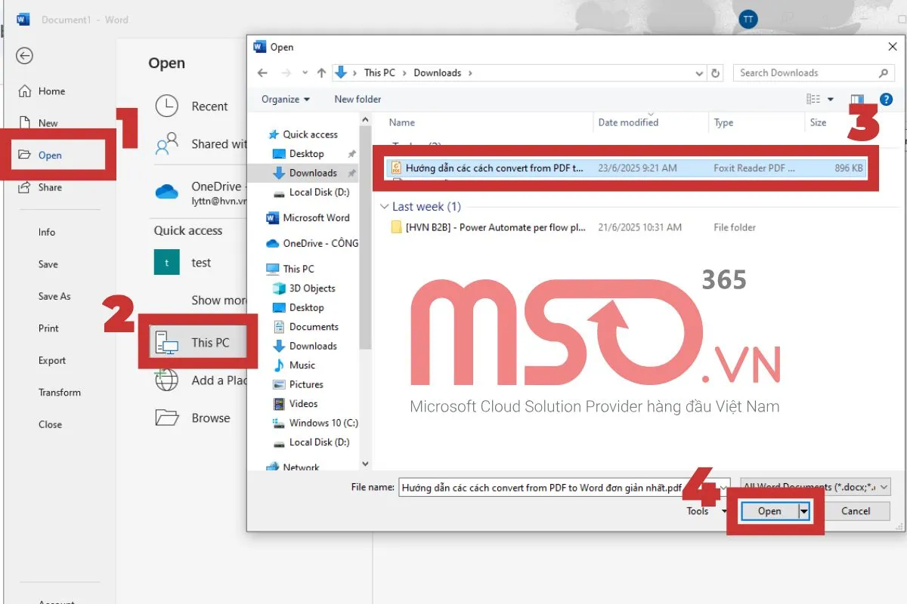Viewport: 907px width, 604px height.
Task: Click New folder in dialog toolbar
Action: coord(358,100)
